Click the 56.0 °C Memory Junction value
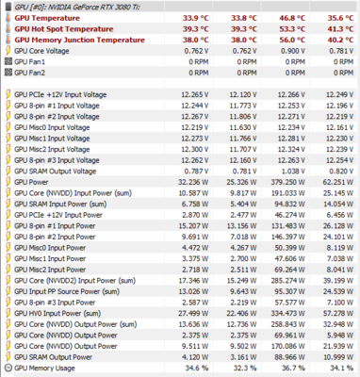Viewport: 360px width, 377px height. [292, 40]
